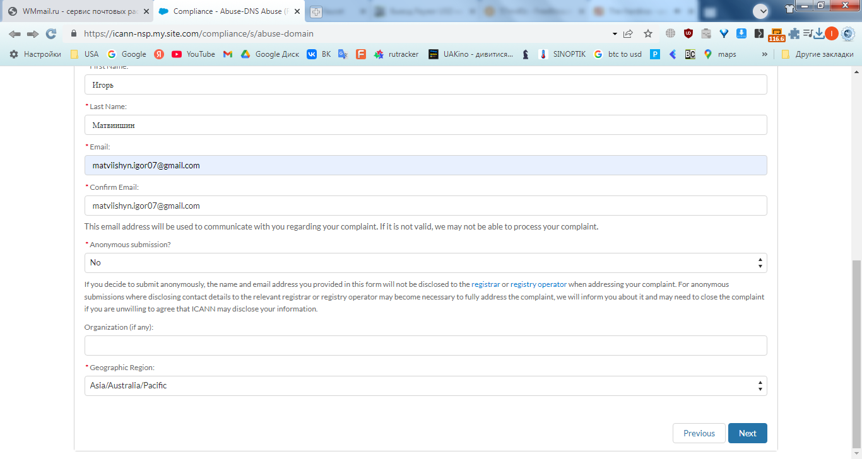Open the grey globe extension icon
This screenshot has width=862, height=459.
[670, 33]
